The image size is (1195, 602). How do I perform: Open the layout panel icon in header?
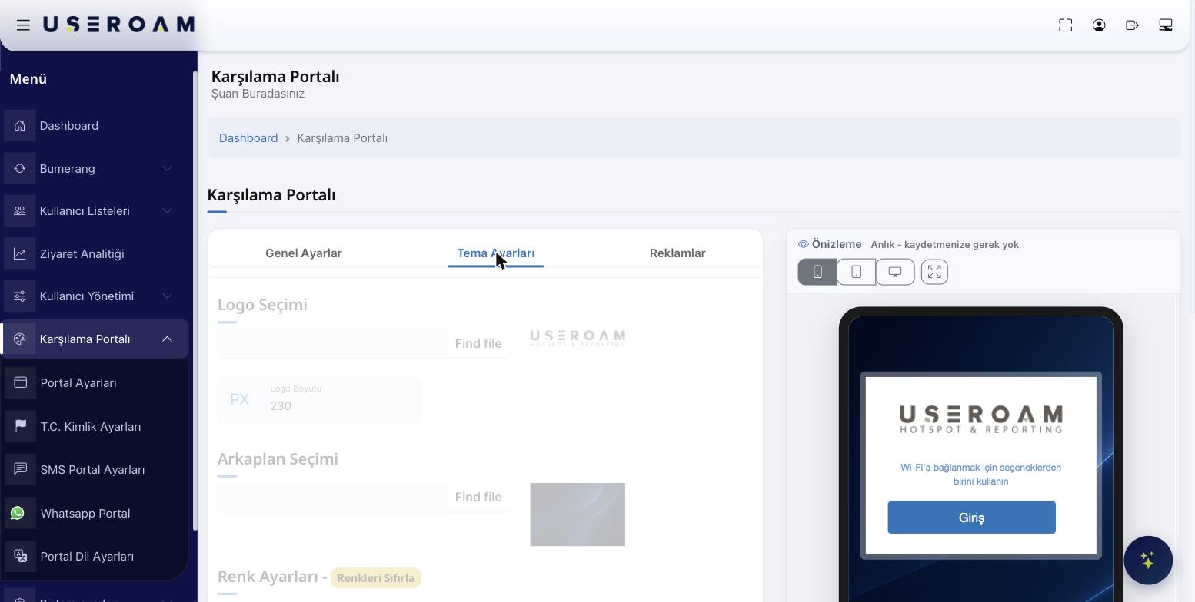pyautogui.click(x=1166, y=25)
